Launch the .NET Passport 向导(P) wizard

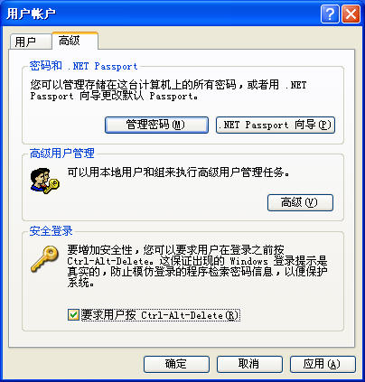coord(276,125)
